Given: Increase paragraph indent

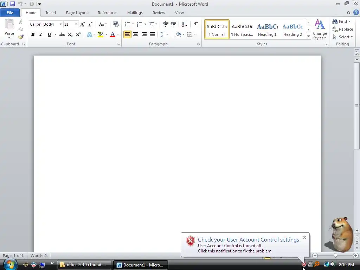Looking at the screenshot, I should tap(174, 24).
